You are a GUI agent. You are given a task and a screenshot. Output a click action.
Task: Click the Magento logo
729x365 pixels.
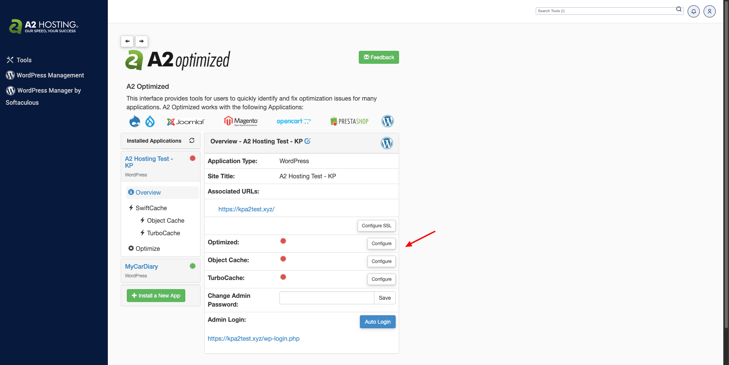tap(241, 121)
